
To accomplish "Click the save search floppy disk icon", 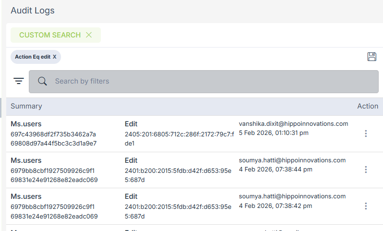I will click(x=371, y=57).
